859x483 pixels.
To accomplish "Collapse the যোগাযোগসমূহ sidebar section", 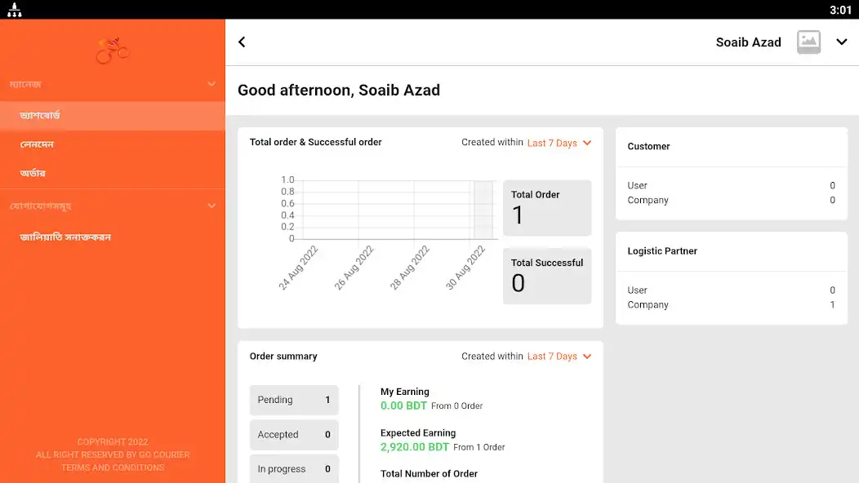I will (x=211, y=206).
